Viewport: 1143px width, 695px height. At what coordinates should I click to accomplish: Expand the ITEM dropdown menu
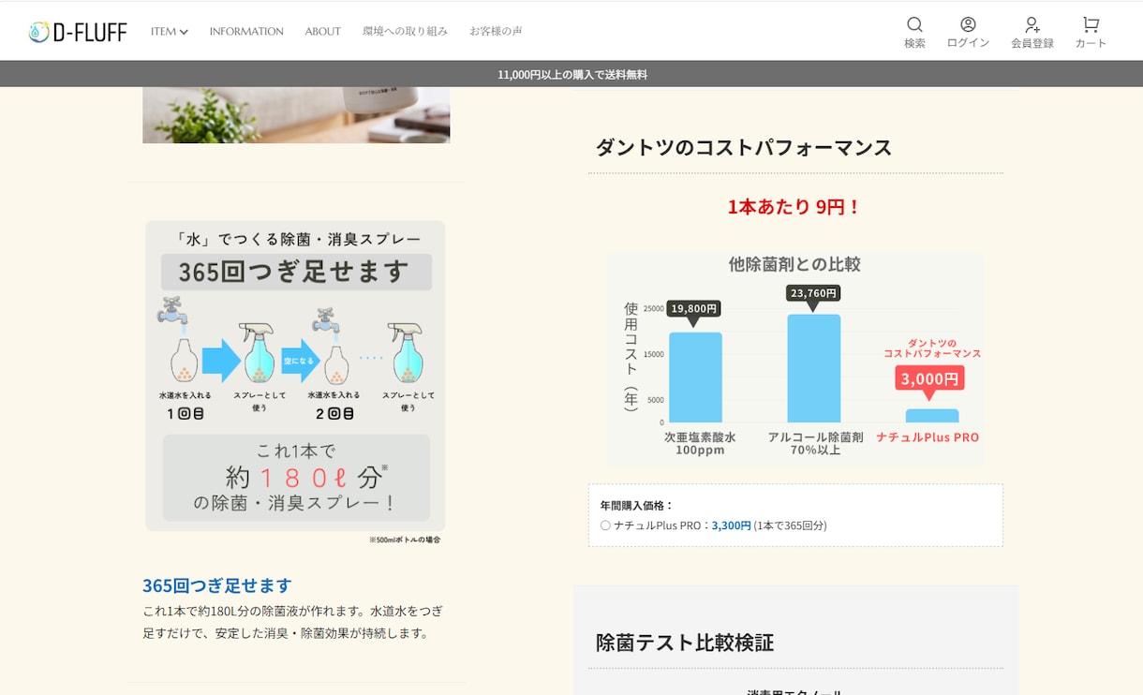[170, 31]
